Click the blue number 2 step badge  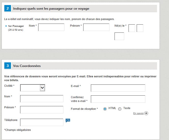(x=8, y=8)
